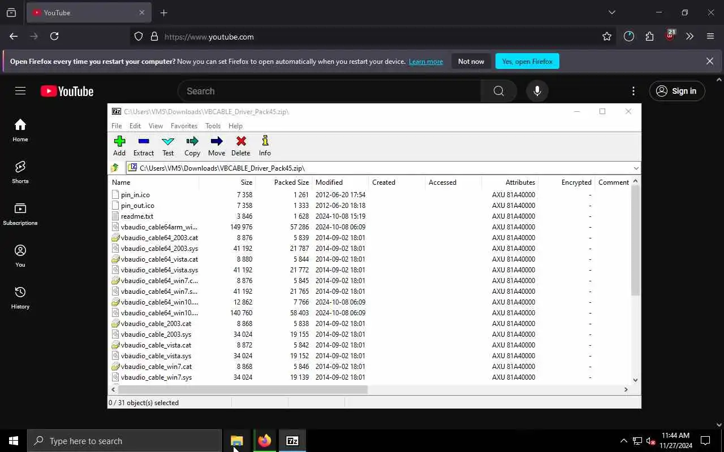The width and height of the screenshot is (724, 452).
Task: Start YouTube search with magnifier button
Action: pos(498,91)
